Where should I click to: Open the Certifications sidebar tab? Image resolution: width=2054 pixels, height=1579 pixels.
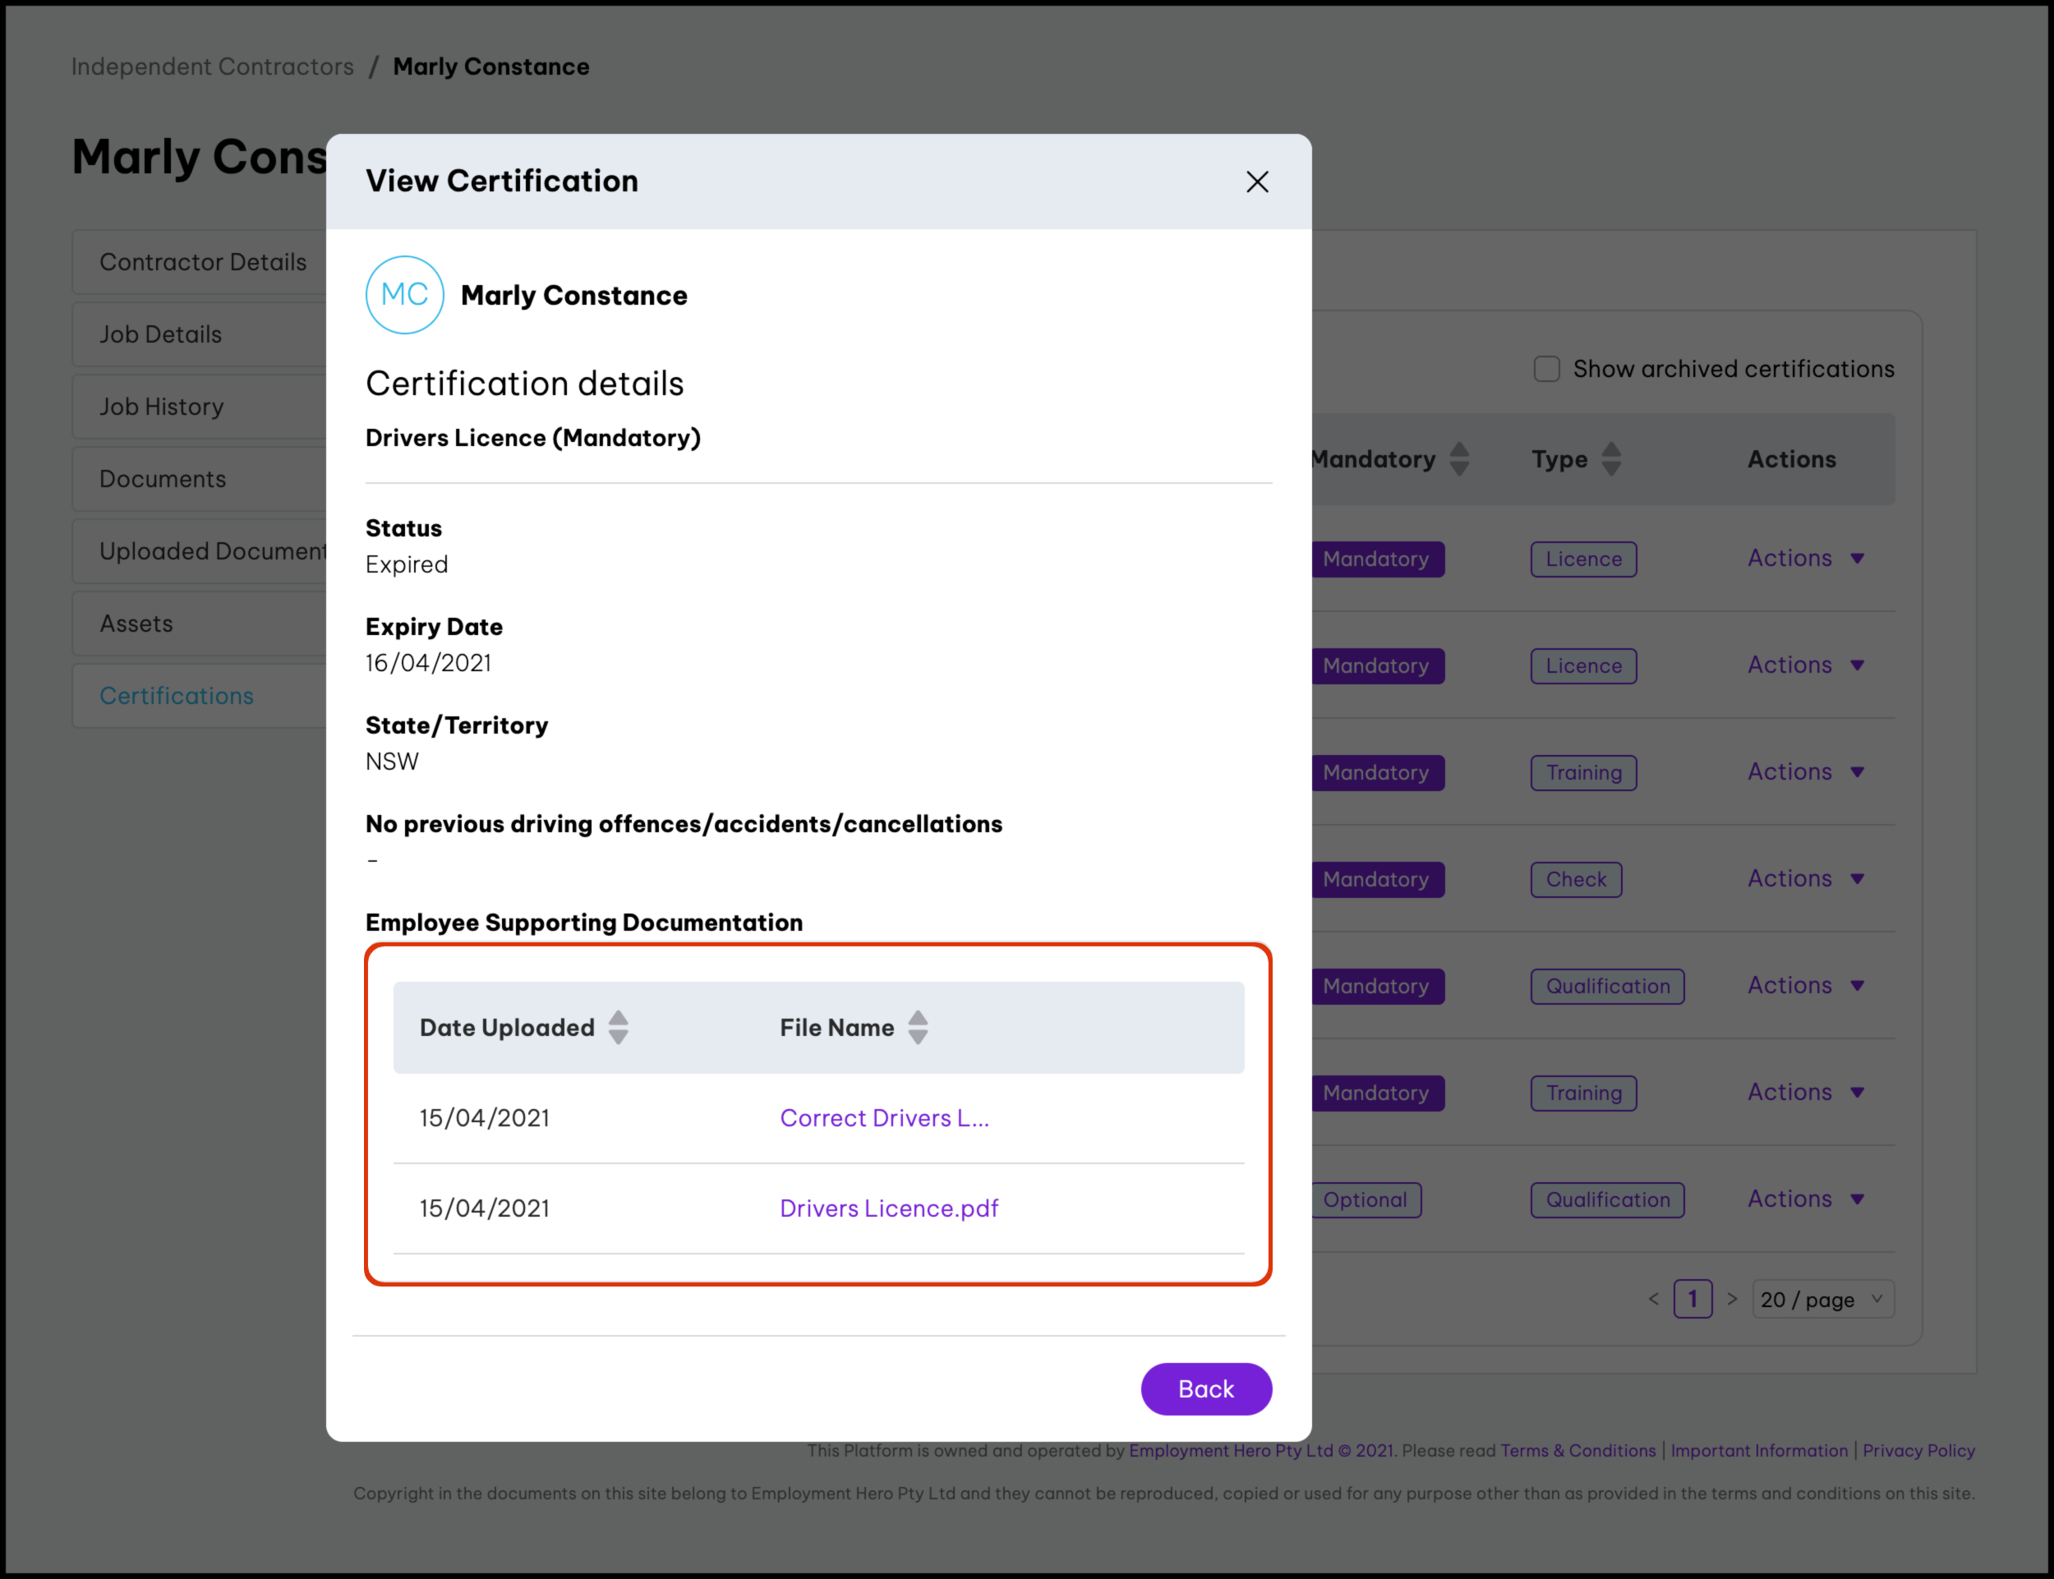pos(177,696)
